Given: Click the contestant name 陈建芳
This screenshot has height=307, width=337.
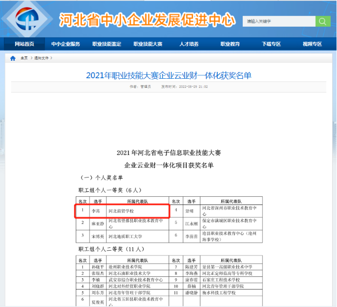Looking at the screenshot, I should [192, 267].
